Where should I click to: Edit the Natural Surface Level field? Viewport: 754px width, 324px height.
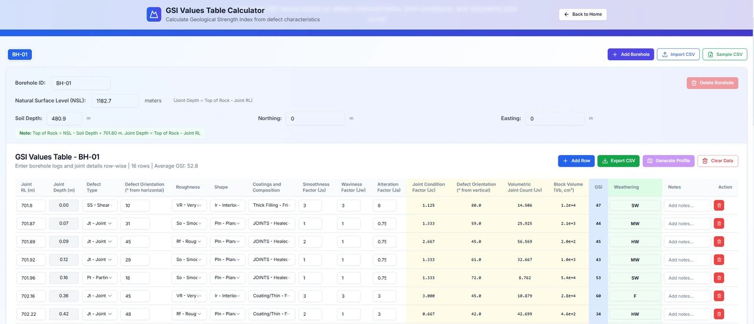pos(115,101)
